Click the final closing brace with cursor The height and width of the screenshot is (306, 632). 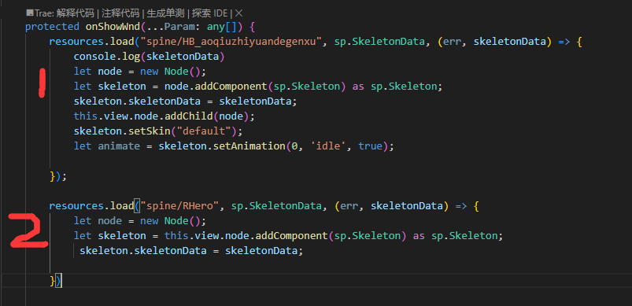click(52, 281)
